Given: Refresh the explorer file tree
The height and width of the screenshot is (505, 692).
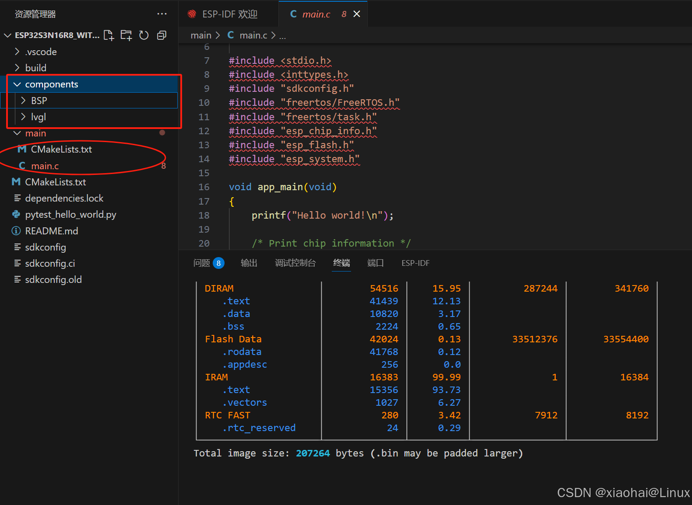Looking at the screenshot, I should pos(144,35).
